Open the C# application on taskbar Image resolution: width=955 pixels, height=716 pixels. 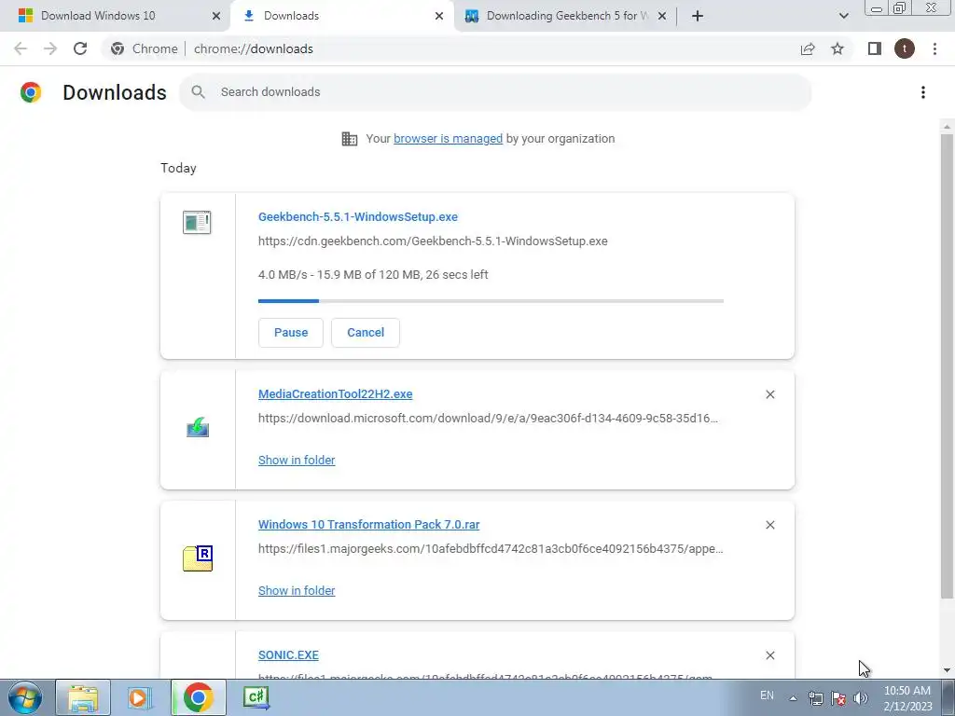[256, 697]
